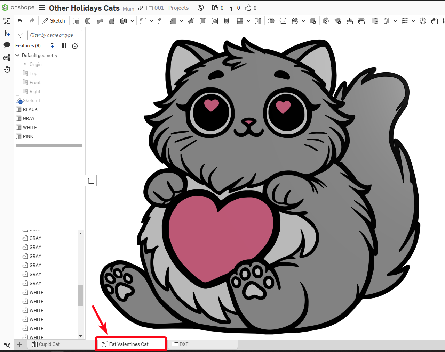Click the document title Other Holidays Cats
The width and height of the screenshot is (445, 352).
tap(84, 8)
